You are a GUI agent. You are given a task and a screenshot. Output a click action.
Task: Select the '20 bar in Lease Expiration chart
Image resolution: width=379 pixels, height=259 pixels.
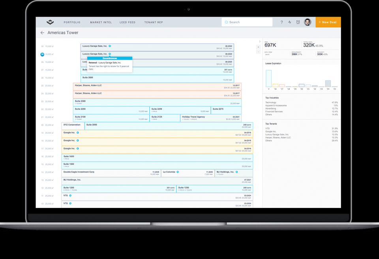[301, 85]
